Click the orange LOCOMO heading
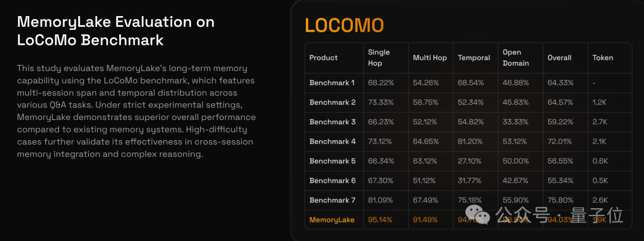 tap(344, 25)
